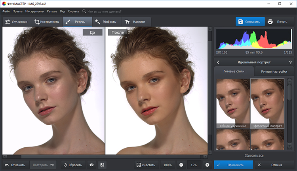Open the File menu

(x=6, y=11)
